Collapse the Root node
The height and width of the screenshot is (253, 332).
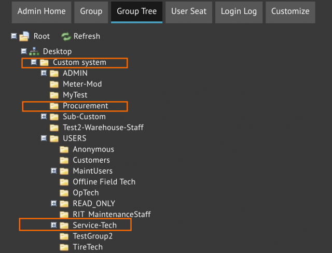[14, 36]
